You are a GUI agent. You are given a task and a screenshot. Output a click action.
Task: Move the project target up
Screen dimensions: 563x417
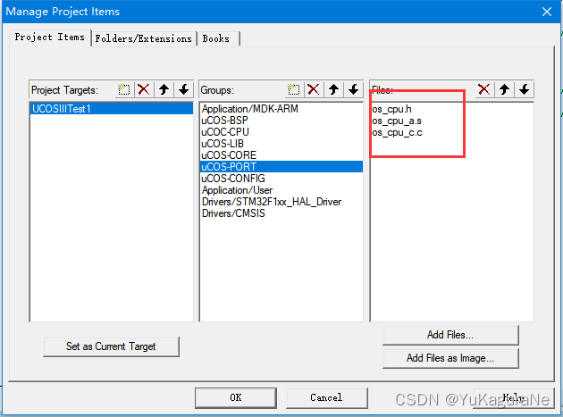tap(164, 89)
